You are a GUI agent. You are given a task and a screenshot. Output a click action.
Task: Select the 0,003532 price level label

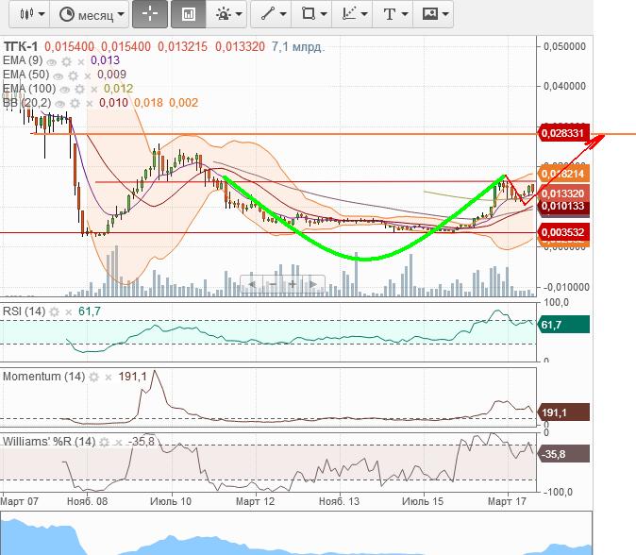click(x=563, y=232)
